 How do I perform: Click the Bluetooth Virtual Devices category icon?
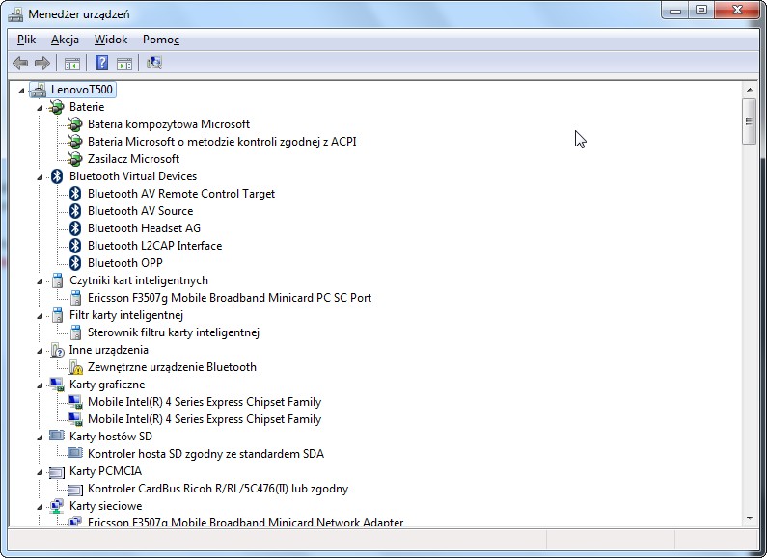(57, 176)
